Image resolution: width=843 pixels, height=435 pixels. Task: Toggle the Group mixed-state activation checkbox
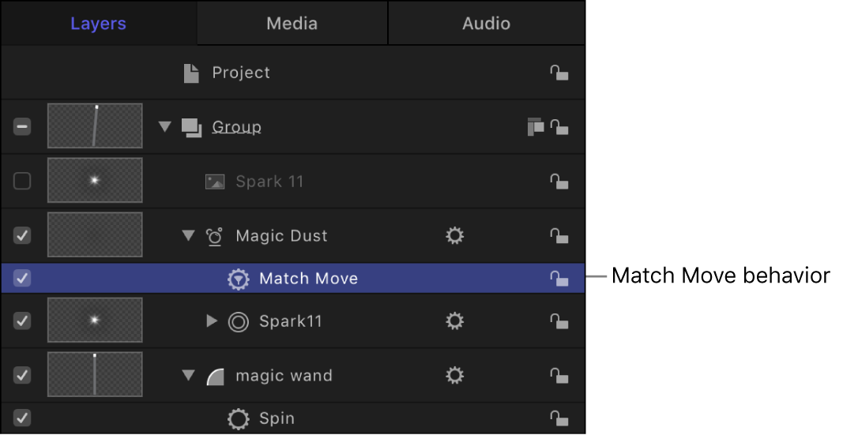point(22,127)
